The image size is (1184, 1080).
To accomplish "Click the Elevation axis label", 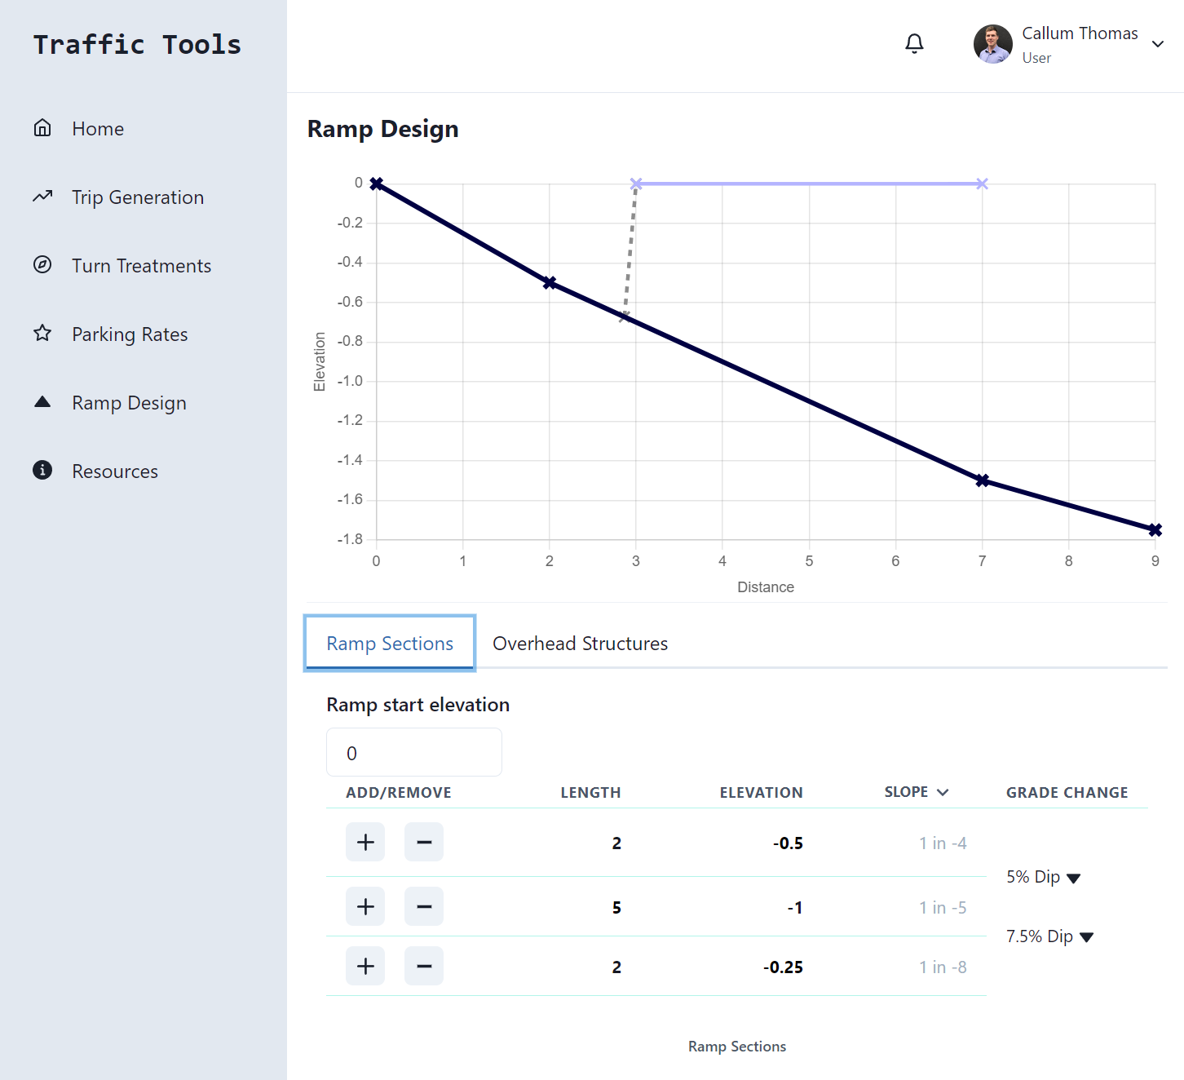I will click(320, 361).
